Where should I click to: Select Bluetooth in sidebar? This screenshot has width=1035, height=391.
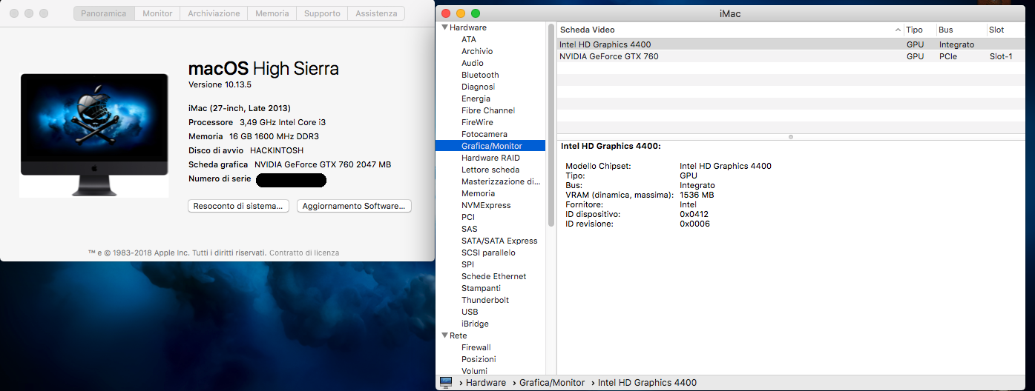tap(480, 75)
